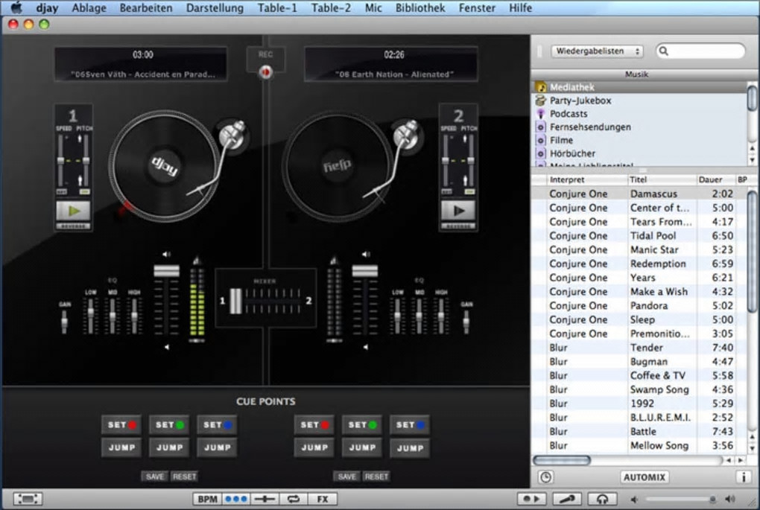Open the Bibliothek menu
Screen dimensions: 760x510
tap(420, 8)
